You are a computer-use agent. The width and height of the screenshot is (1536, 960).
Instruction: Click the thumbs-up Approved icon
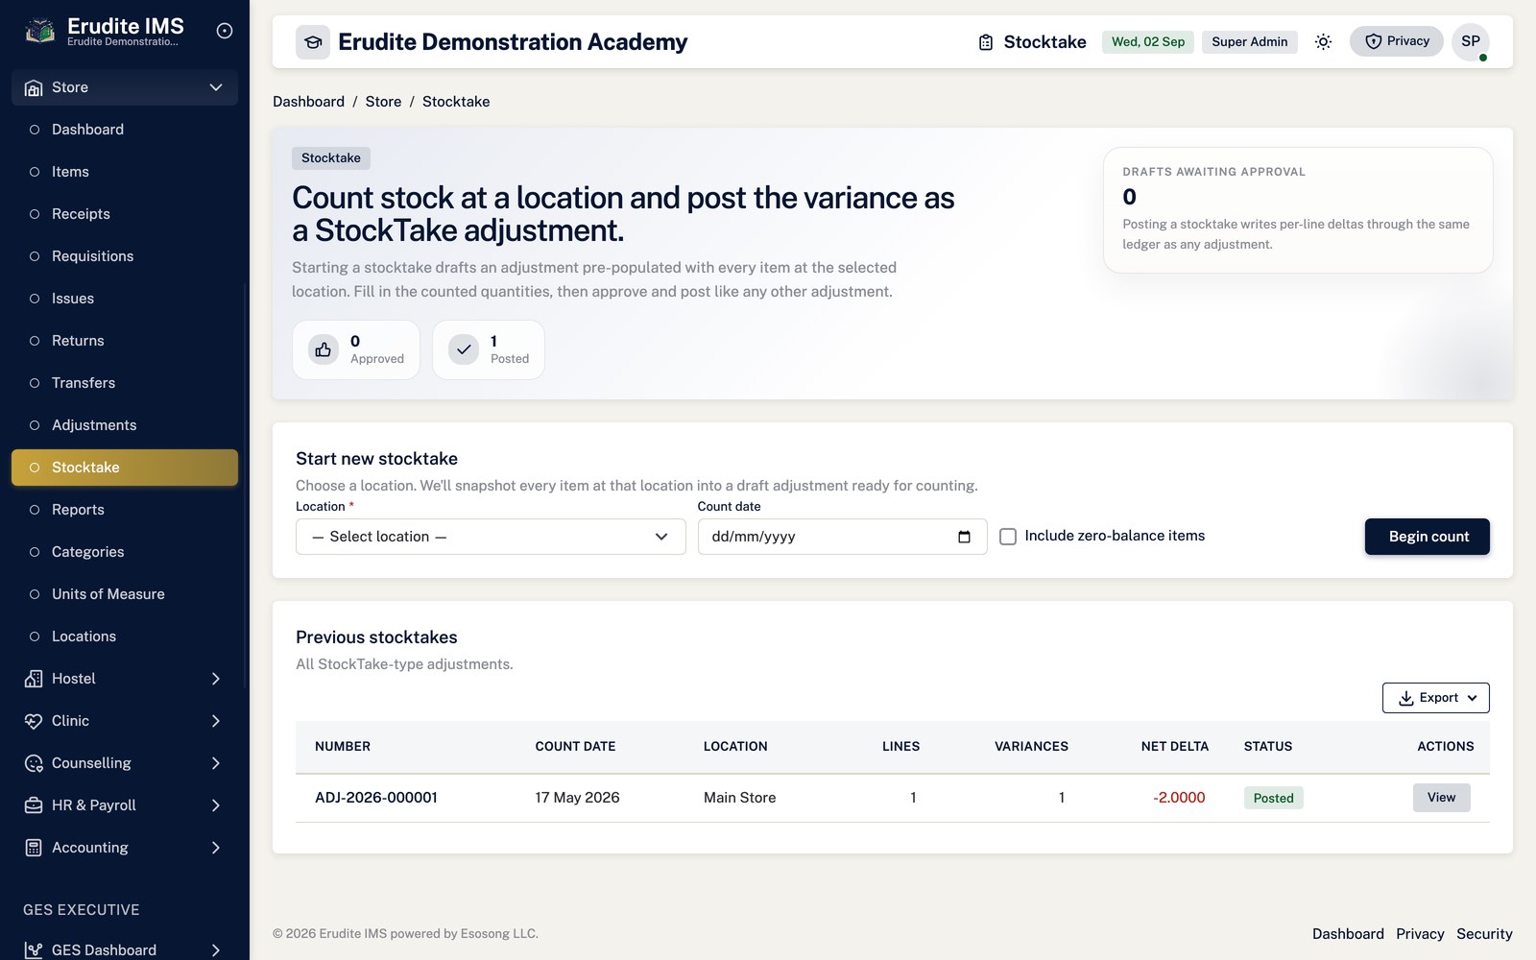(324, 349)
